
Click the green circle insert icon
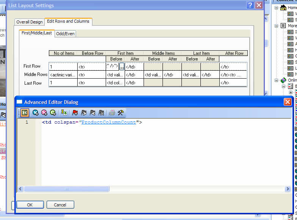click(53, 113)
